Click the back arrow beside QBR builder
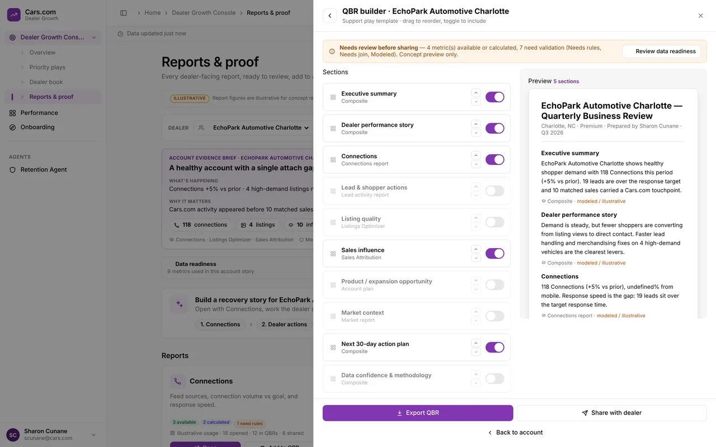Viewport: 716px width, 447px height. [330, 16]
